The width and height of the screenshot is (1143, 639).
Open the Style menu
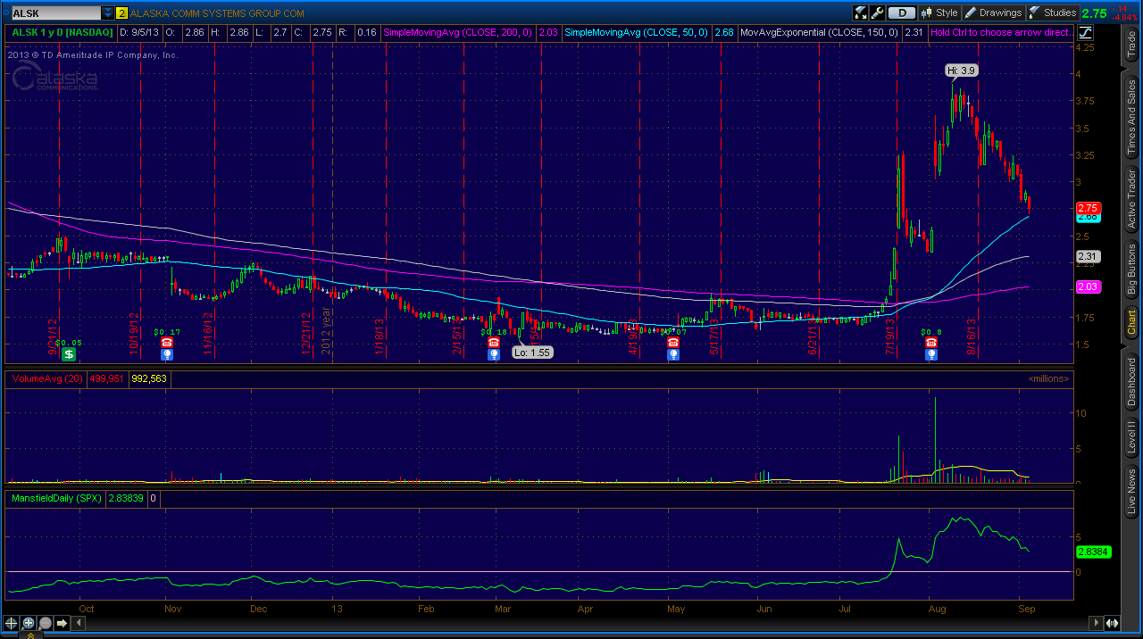(939, 12)
